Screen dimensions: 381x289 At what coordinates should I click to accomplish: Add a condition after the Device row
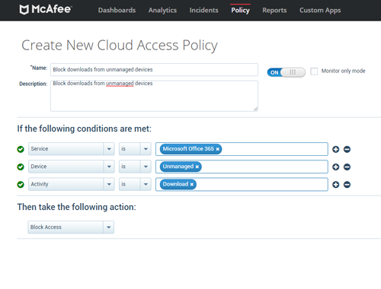(x=336, y=167)
